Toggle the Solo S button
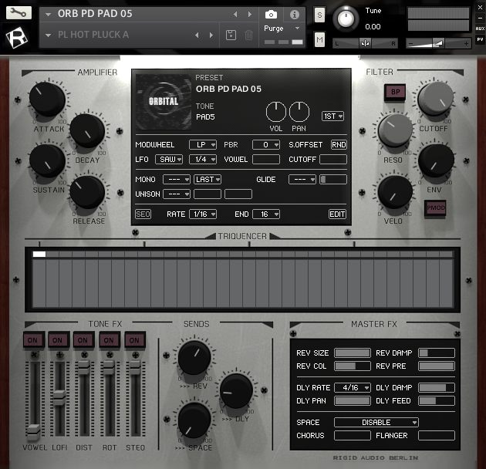 point(319,15)
